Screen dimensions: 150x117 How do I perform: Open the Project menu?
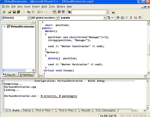[36, 7]
